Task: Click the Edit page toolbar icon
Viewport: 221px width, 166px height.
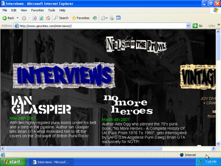Action: 118,18
